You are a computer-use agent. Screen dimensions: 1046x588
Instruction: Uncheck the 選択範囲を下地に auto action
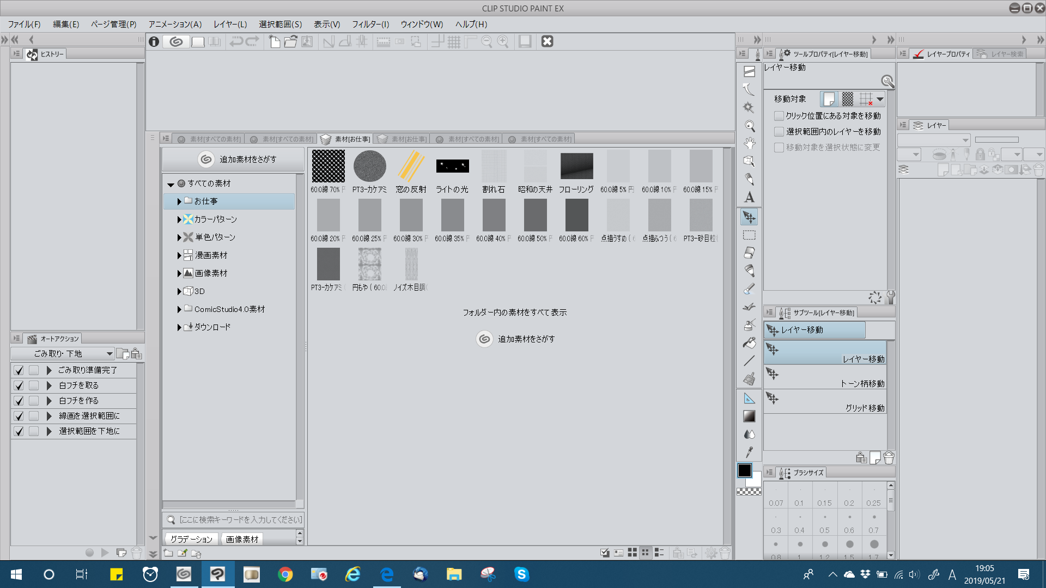19,431
